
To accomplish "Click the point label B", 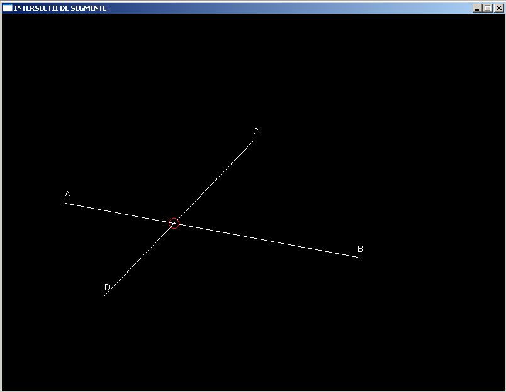I will pos(360,249).
